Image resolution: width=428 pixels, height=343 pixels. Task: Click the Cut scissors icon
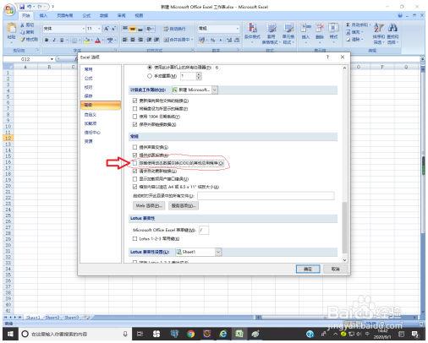(x=22, y=25)
